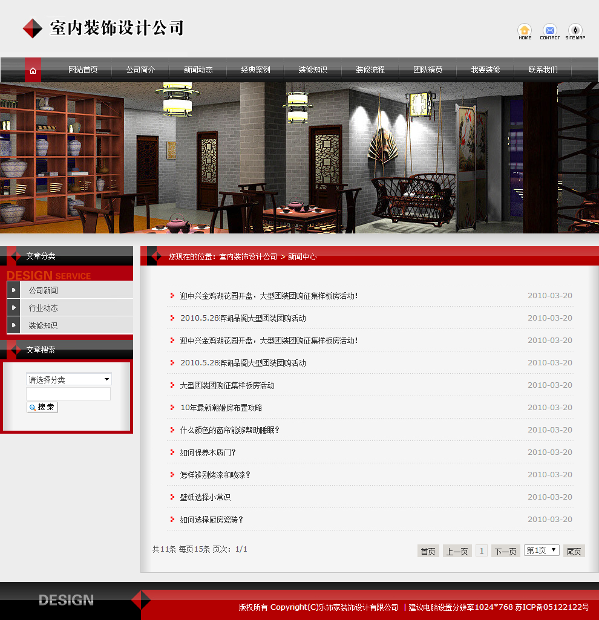Click the search keyword input field
The image size is (599, 620).
(x=68, y=393)
